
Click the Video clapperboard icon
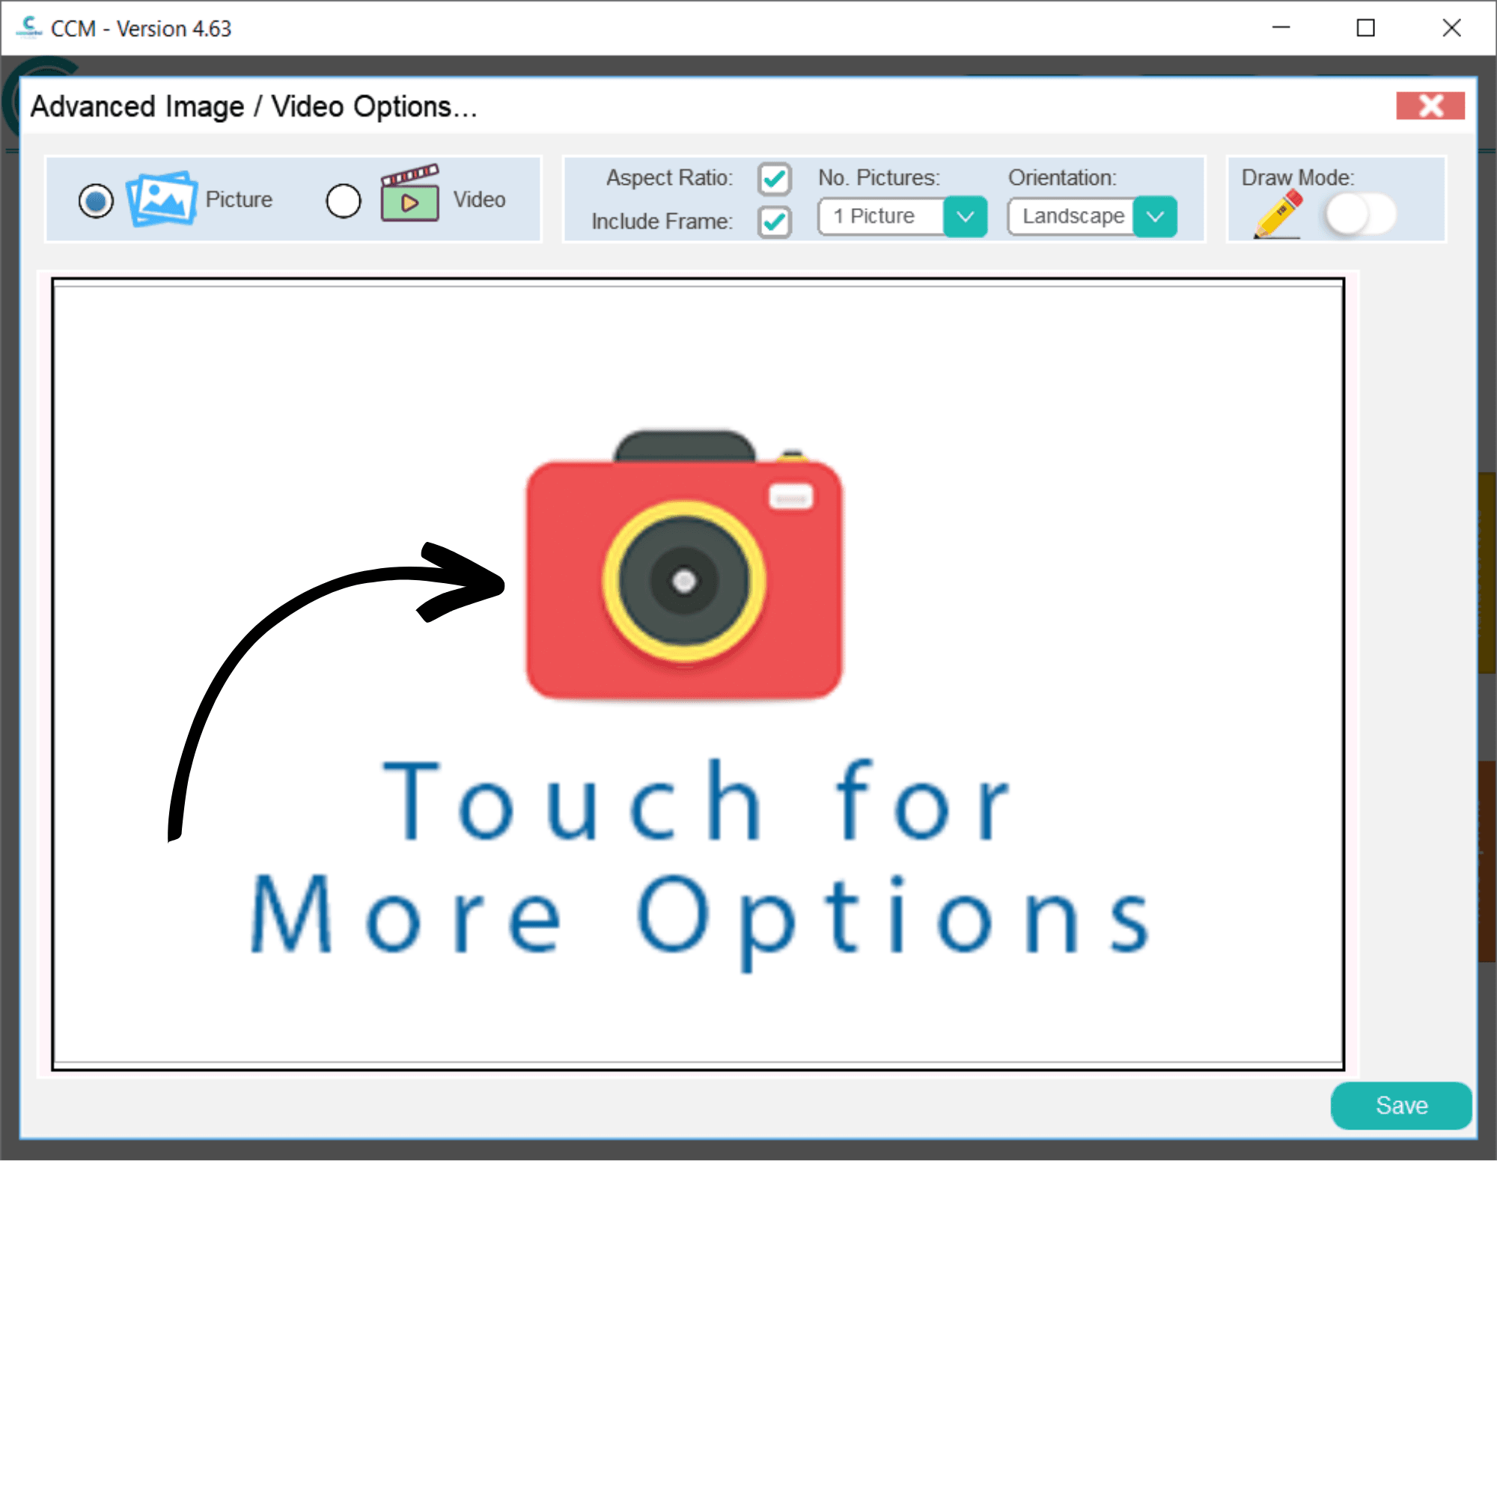pos(410,194)
